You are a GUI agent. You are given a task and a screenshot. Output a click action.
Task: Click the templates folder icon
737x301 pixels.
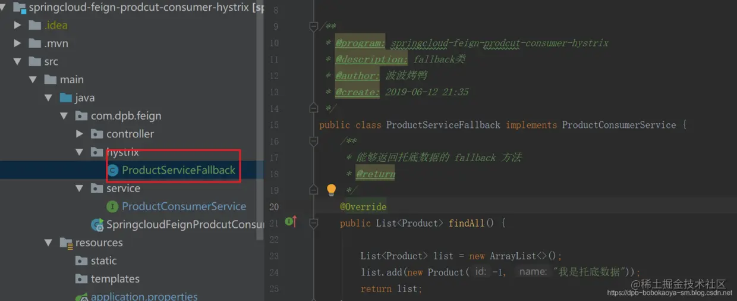(81, 279)
